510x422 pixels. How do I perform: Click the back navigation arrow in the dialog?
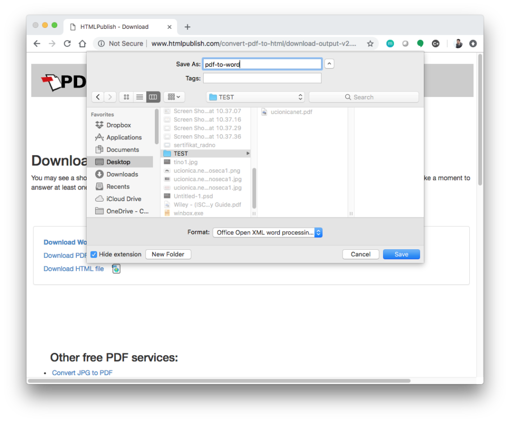tap(98, 97)
